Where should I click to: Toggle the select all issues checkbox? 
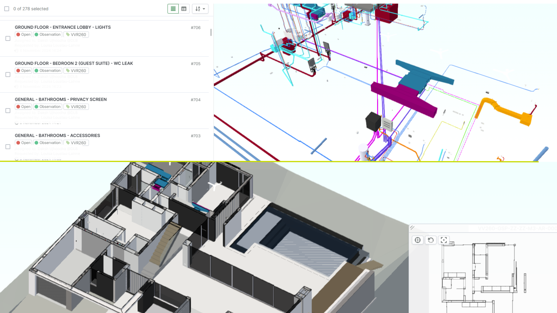coord(7,9)
